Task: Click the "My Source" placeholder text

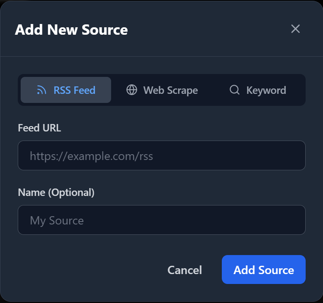Action: pyautogui.click(x=57, y=221)
